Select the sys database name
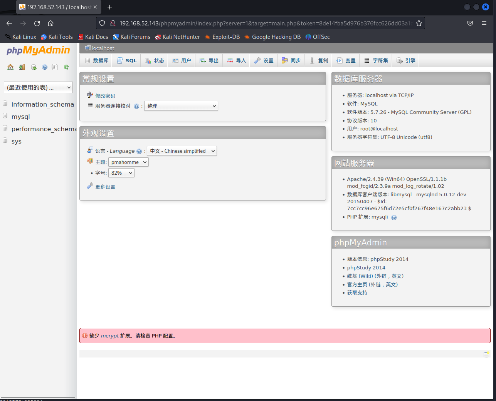Screen dimensions: 496x401 (17, 141)
